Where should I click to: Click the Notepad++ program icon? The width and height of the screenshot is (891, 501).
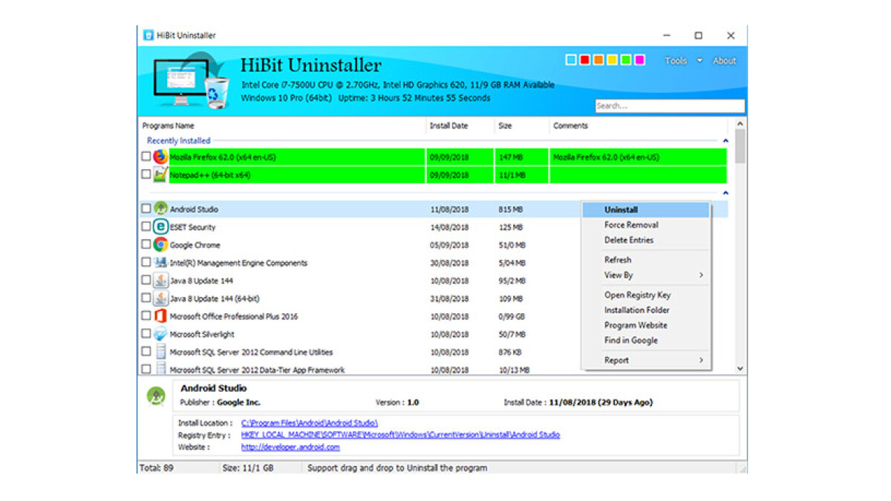point(160,175)
